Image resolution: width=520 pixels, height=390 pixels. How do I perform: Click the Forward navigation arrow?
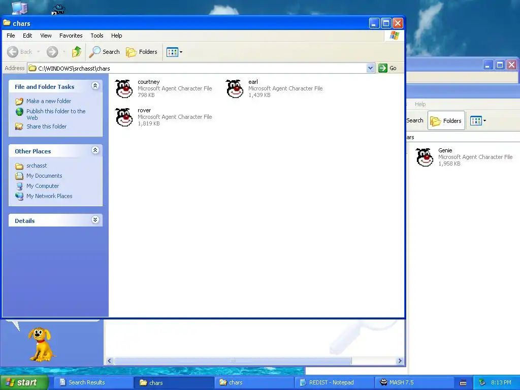(x=52, y=52)
